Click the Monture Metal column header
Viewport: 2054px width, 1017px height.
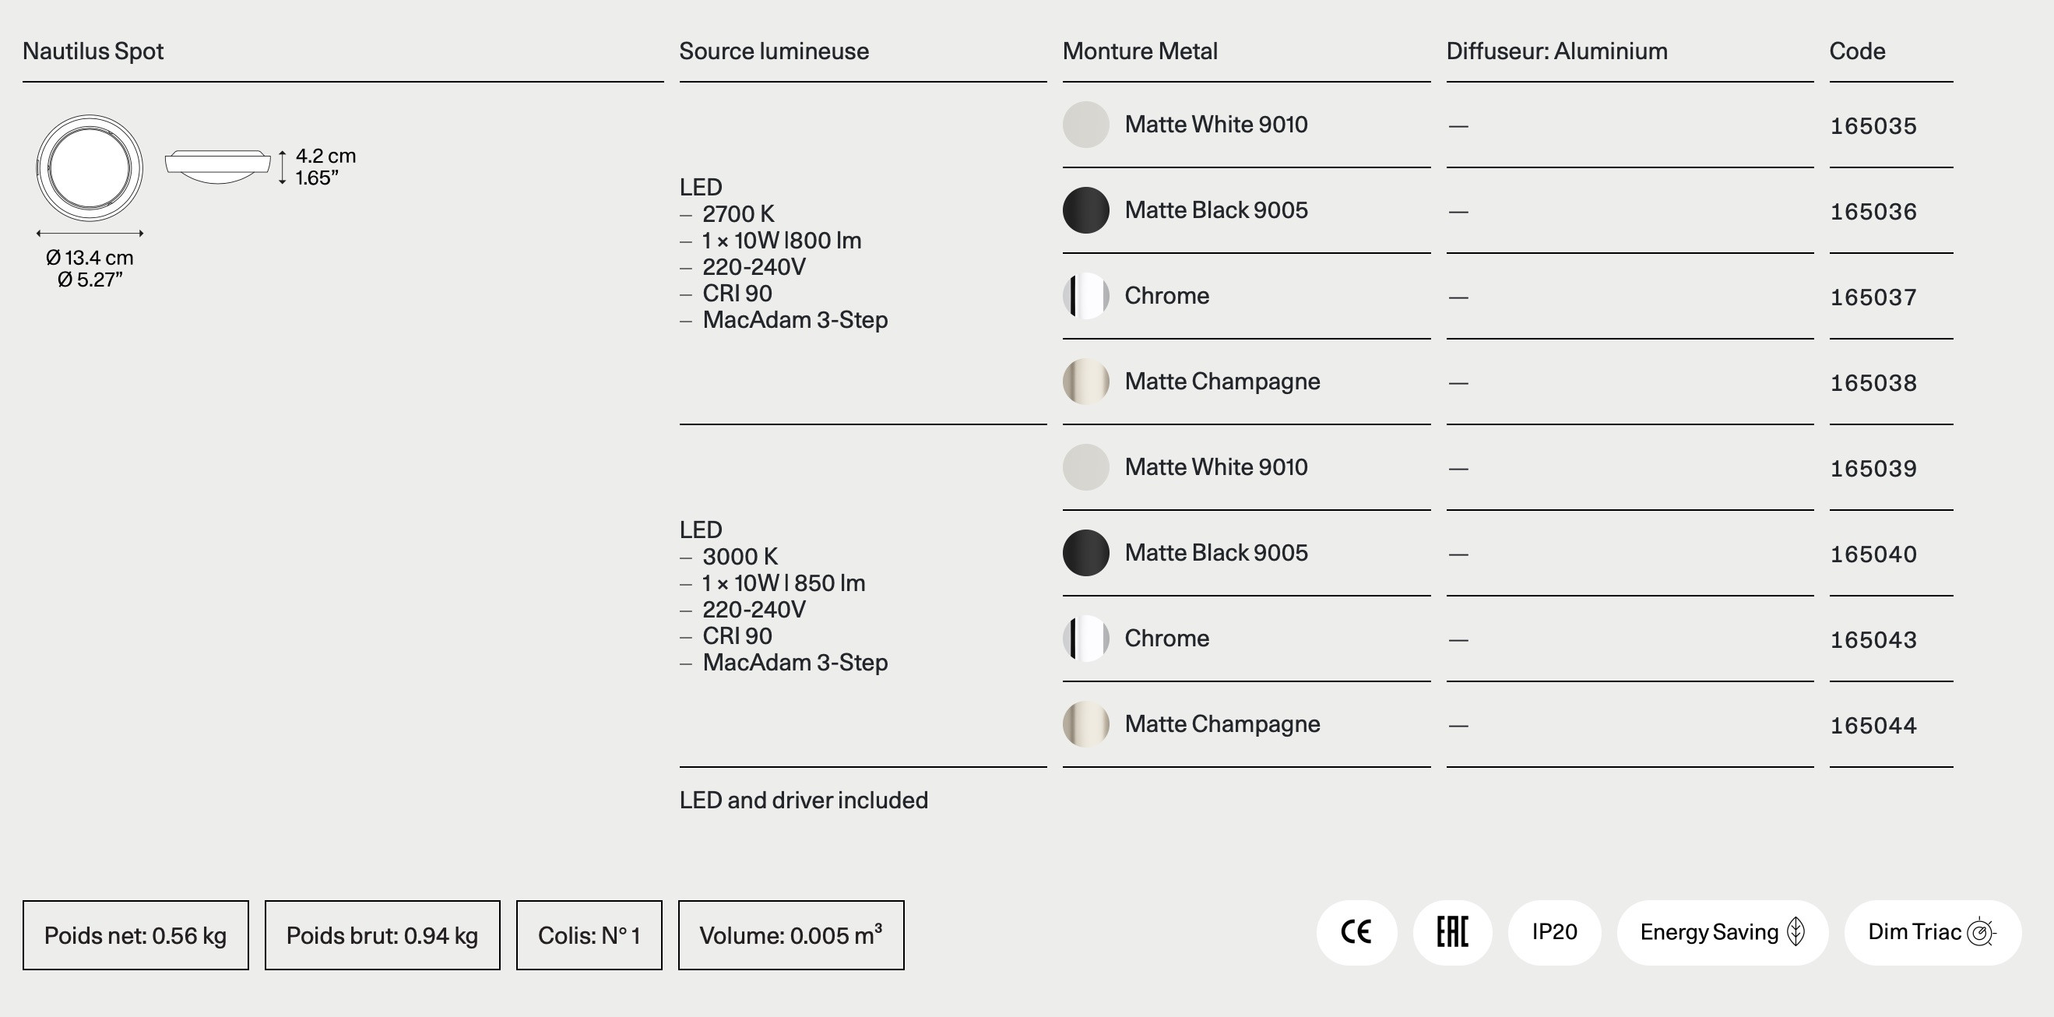1140,51
